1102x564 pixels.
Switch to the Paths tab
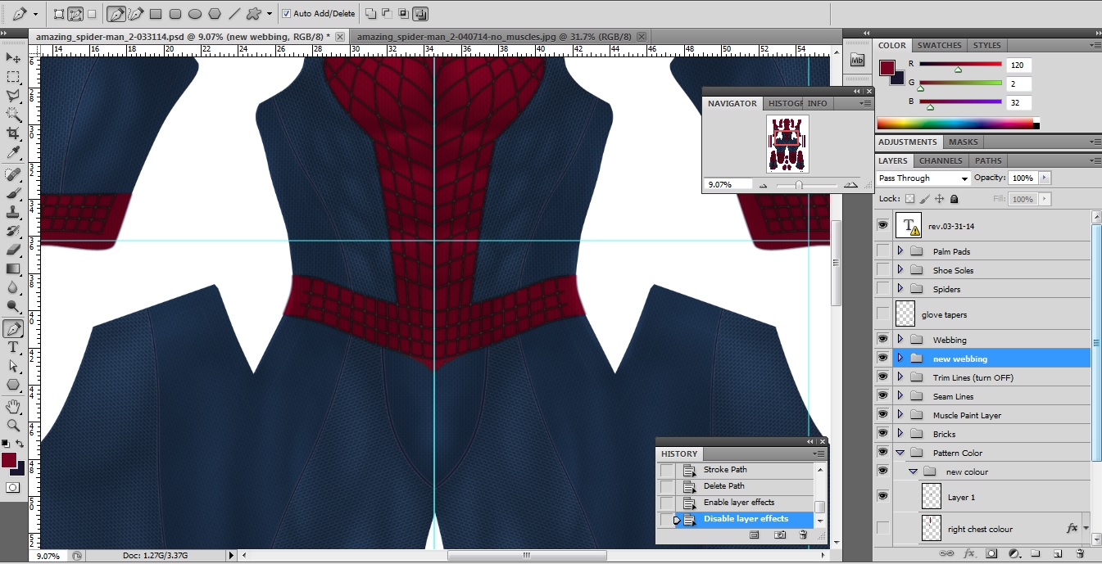coord(988,161)
